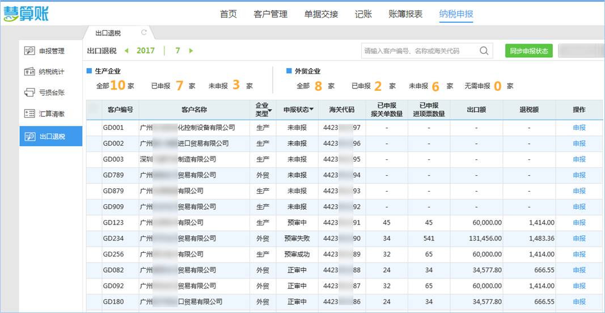Select the 出口退税 page tab
605x313 pixels.
point(108,33)
